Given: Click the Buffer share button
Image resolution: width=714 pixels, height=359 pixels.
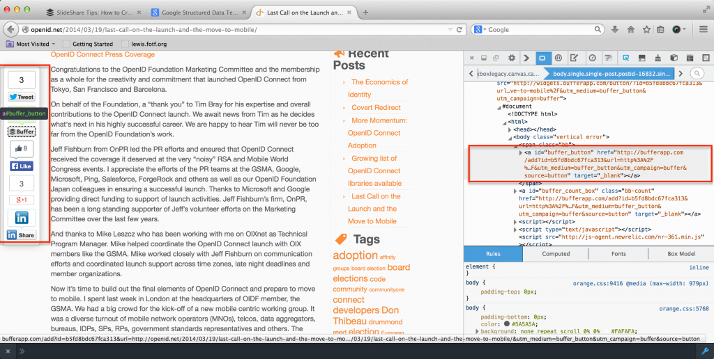Looking at the screenshot, I should (22, 131).
